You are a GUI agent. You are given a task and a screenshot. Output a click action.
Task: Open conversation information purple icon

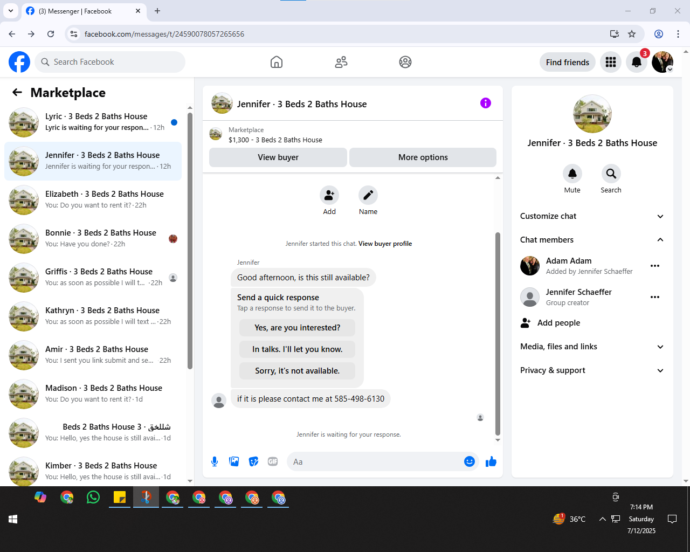click(x=486, y=103)
